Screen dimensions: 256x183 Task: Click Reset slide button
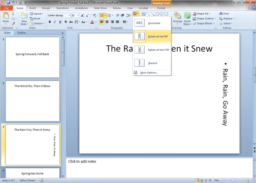tap(35, 19)
